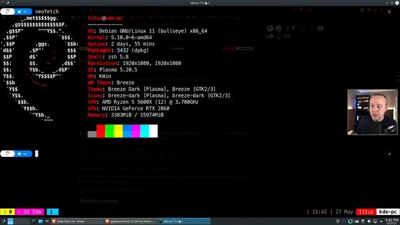Click the Resolution line 1920x1080, 1920x1080

(x=134, y=63)
